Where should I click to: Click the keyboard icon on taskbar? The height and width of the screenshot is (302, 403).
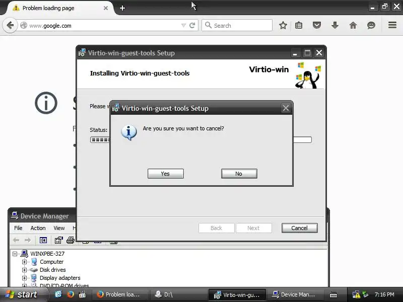pos(333,294)
